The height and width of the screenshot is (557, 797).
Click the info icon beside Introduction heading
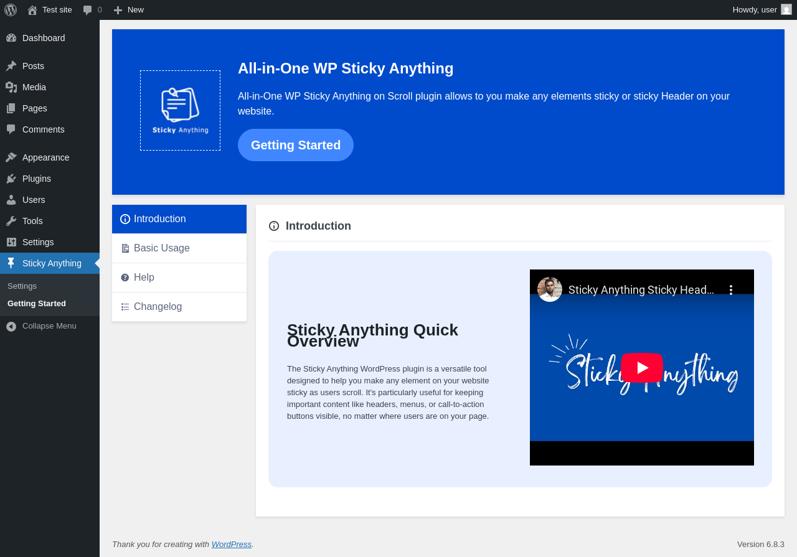click(274, 226)
